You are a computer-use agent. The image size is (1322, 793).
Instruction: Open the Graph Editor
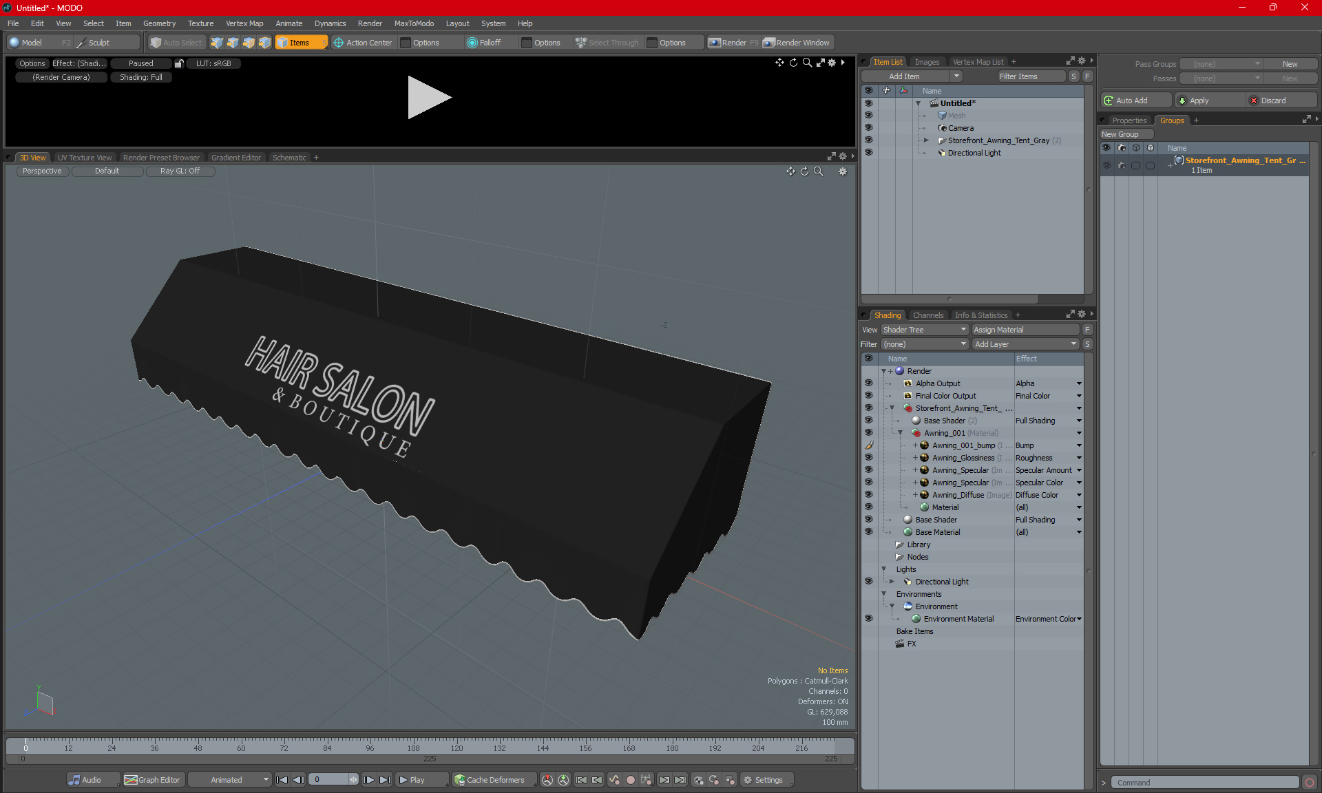153,780
